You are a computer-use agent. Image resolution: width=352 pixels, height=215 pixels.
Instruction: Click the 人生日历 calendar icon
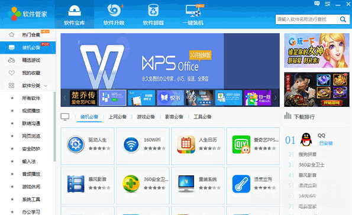click(x=186, y=145)
